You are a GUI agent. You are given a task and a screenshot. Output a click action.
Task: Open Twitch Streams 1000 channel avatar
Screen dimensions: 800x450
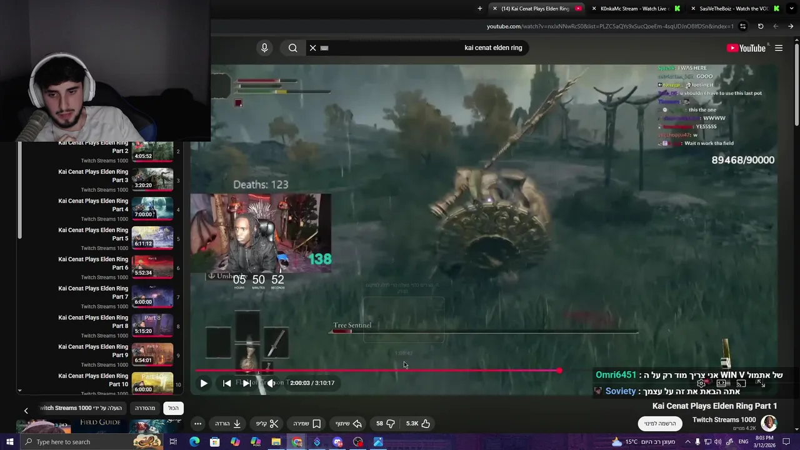769,423
